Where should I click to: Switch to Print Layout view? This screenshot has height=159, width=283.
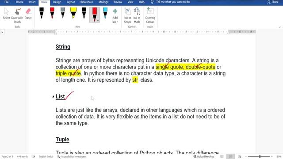[231, 157]
